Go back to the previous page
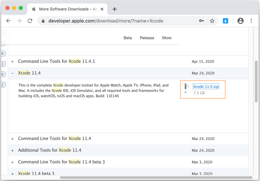This screenshot has height=181, width=260. [8, 21]
